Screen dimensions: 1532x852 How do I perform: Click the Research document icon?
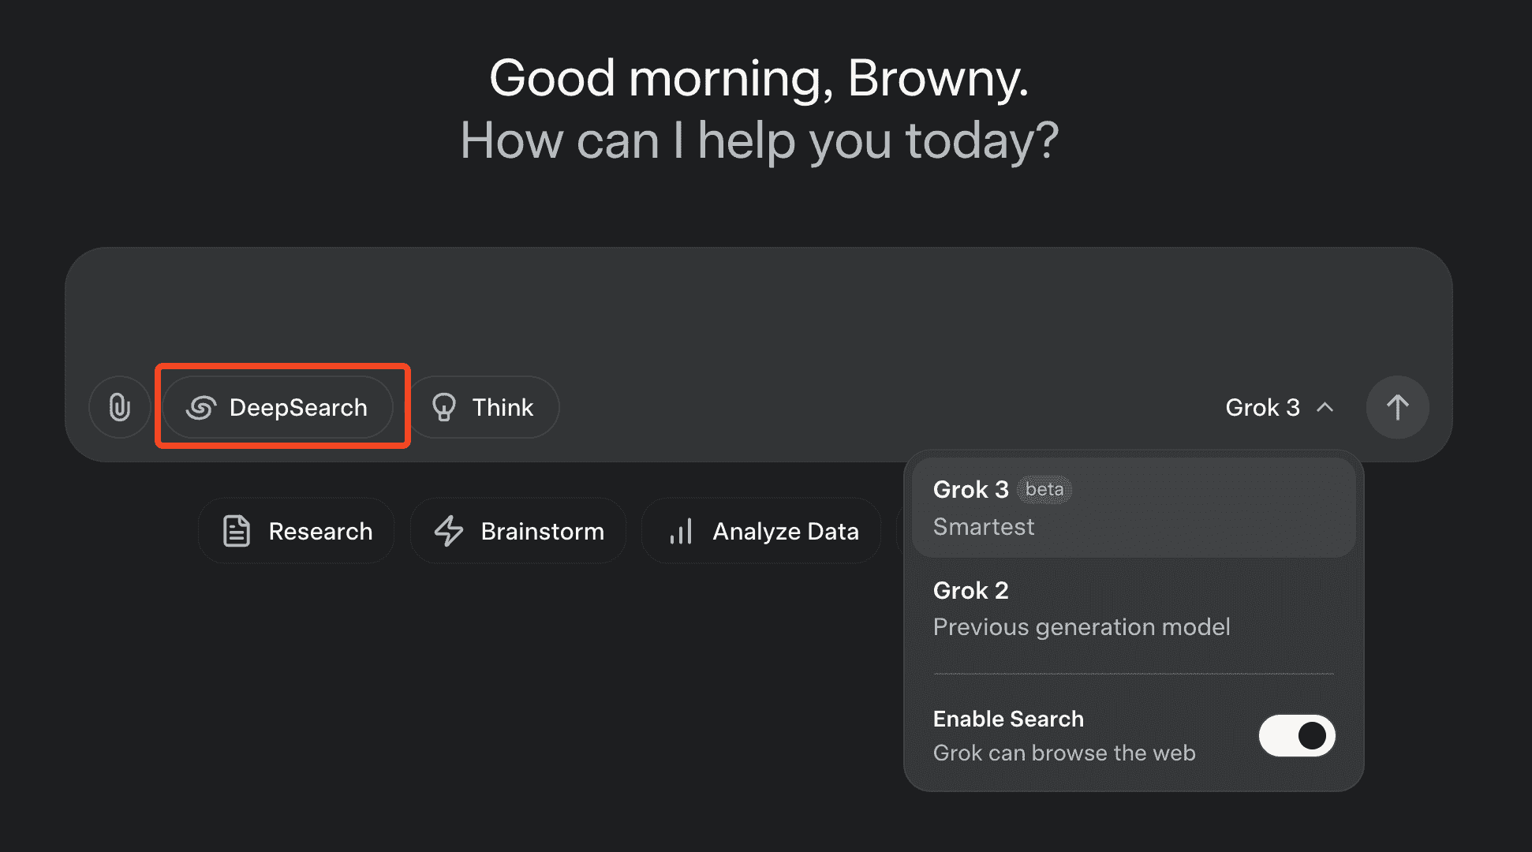pyautogui.click(x=237, y=531)
